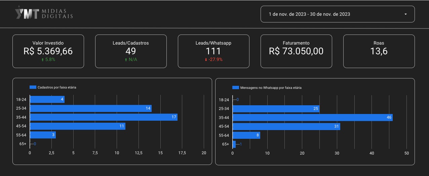This screenshot has width=429, height=176.
Task: Click the 45-54 bar showing 31 messages
Action: tap(286, 126)
